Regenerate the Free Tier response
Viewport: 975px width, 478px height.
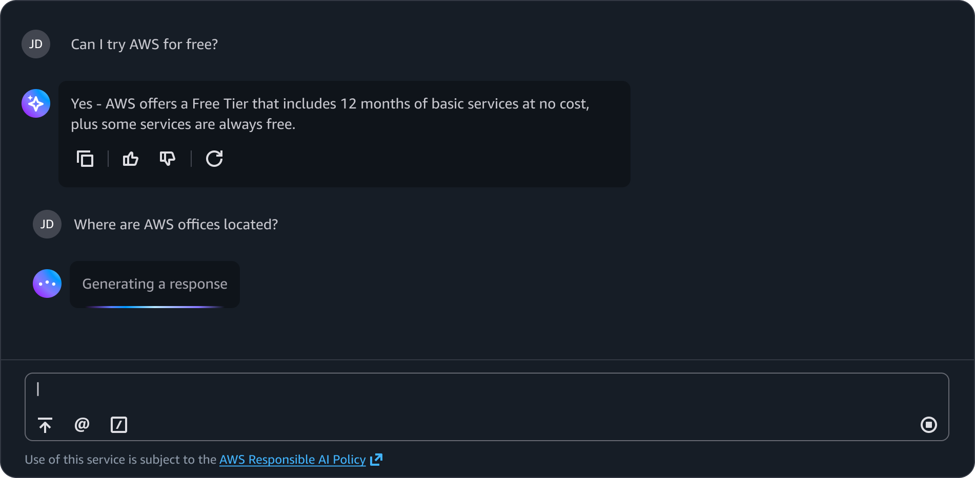[214, 159]
